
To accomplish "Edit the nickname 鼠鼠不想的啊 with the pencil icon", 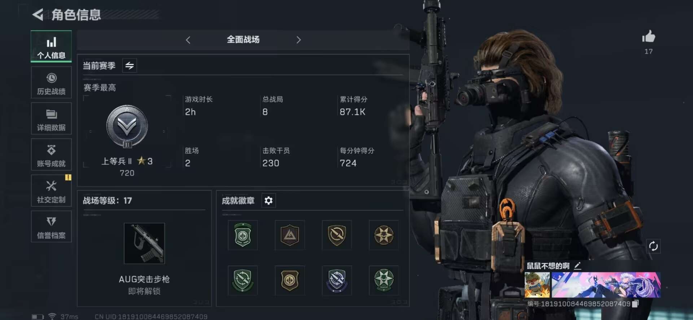I will point(577,266).
